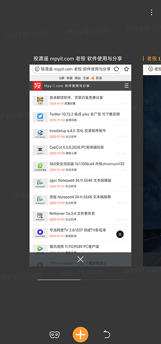Select the mpyit.com tab title above card
This screenshot has width=161, height=344.
[x=78, y=59]
